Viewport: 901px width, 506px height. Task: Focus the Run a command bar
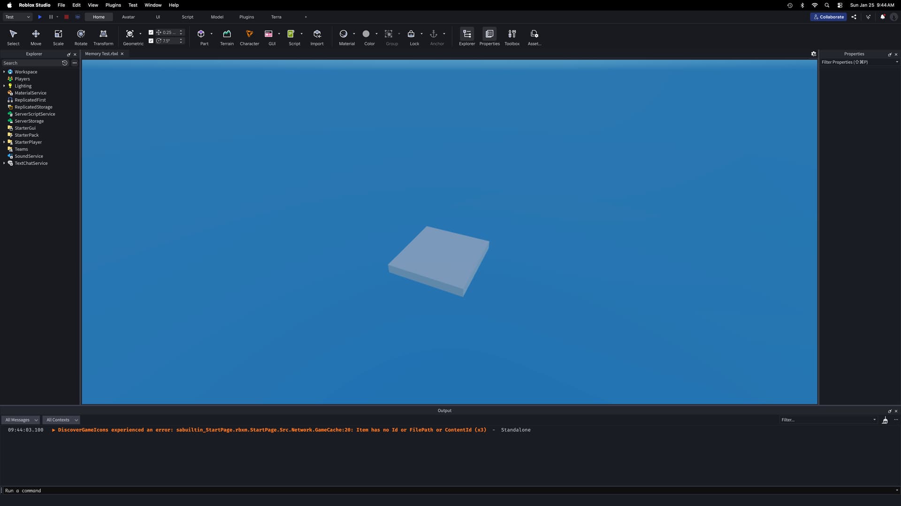pos(448,491)
